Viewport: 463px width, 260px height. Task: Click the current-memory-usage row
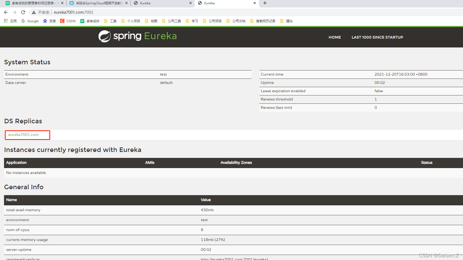234,240
